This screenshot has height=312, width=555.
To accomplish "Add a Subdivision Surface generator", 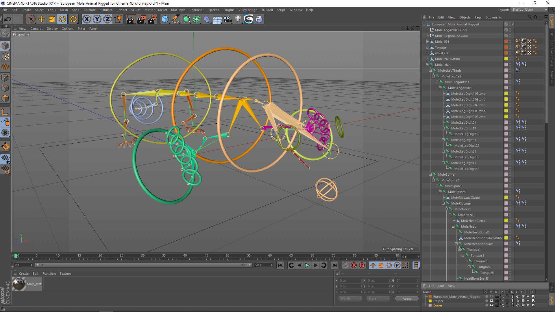I will pos(186,19).
